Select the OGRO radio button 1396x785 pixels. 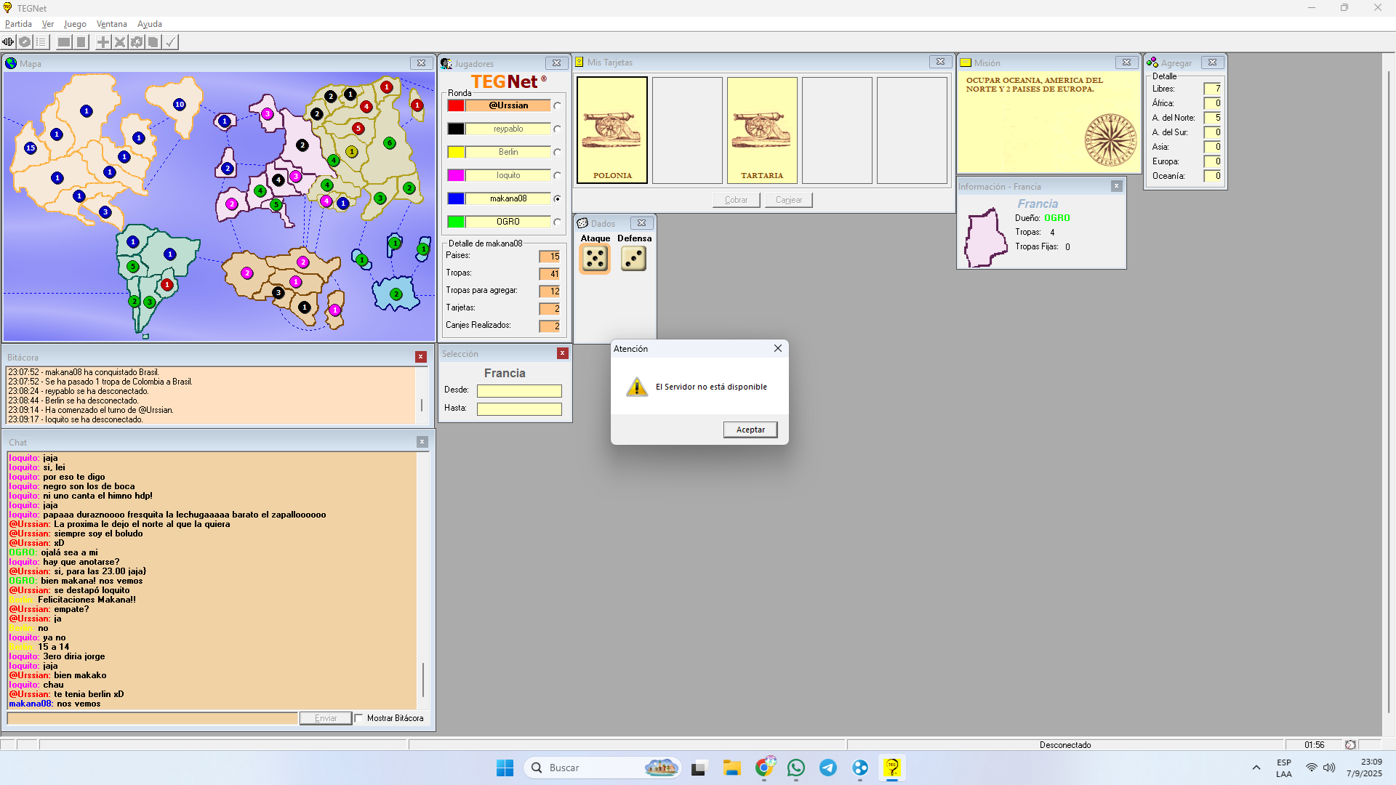(558, 222)
